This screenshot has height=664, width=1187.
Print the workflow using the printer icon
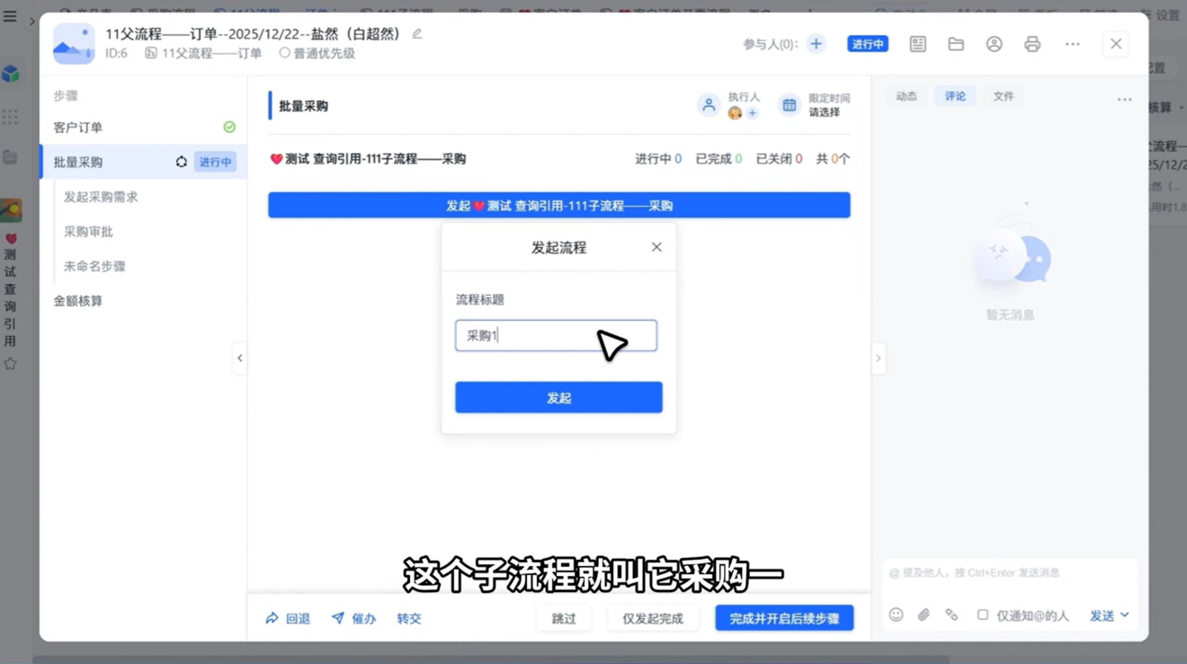(x=1032, y=44)
